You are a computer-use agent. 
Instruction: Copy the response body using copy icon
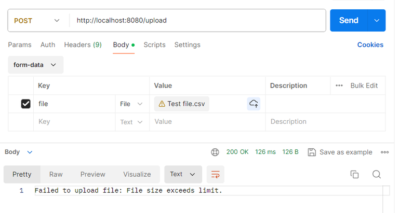point(354,174)
